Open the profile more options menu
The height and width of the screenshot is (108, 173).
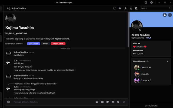pyautogui.click(x=170, y=15)
